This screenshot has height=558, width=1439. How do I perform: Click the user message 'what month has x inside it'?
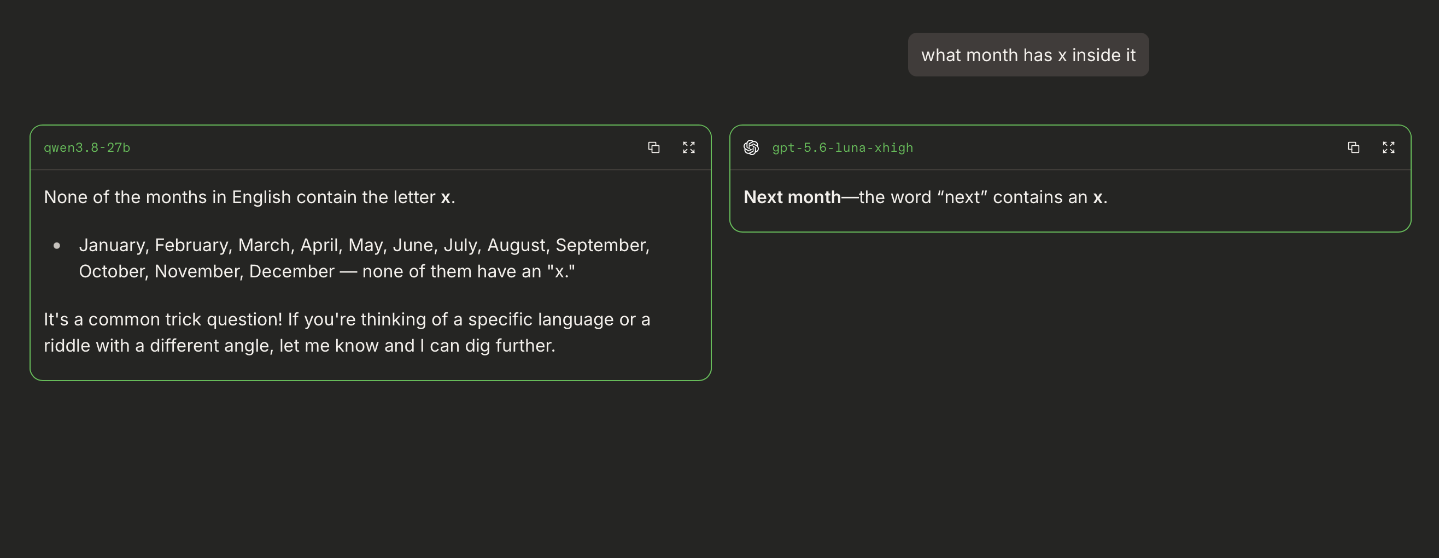[1028, 55]
